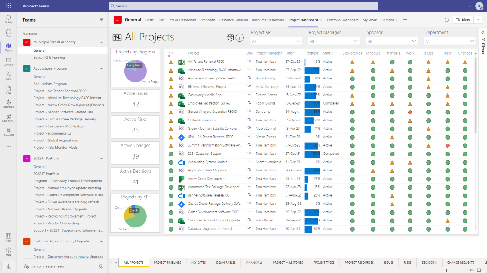Open link icon for AA Tenant Renewal R300
Image resolution: width=487 pixels, height=273 pixels.
[x=249, y=61]
